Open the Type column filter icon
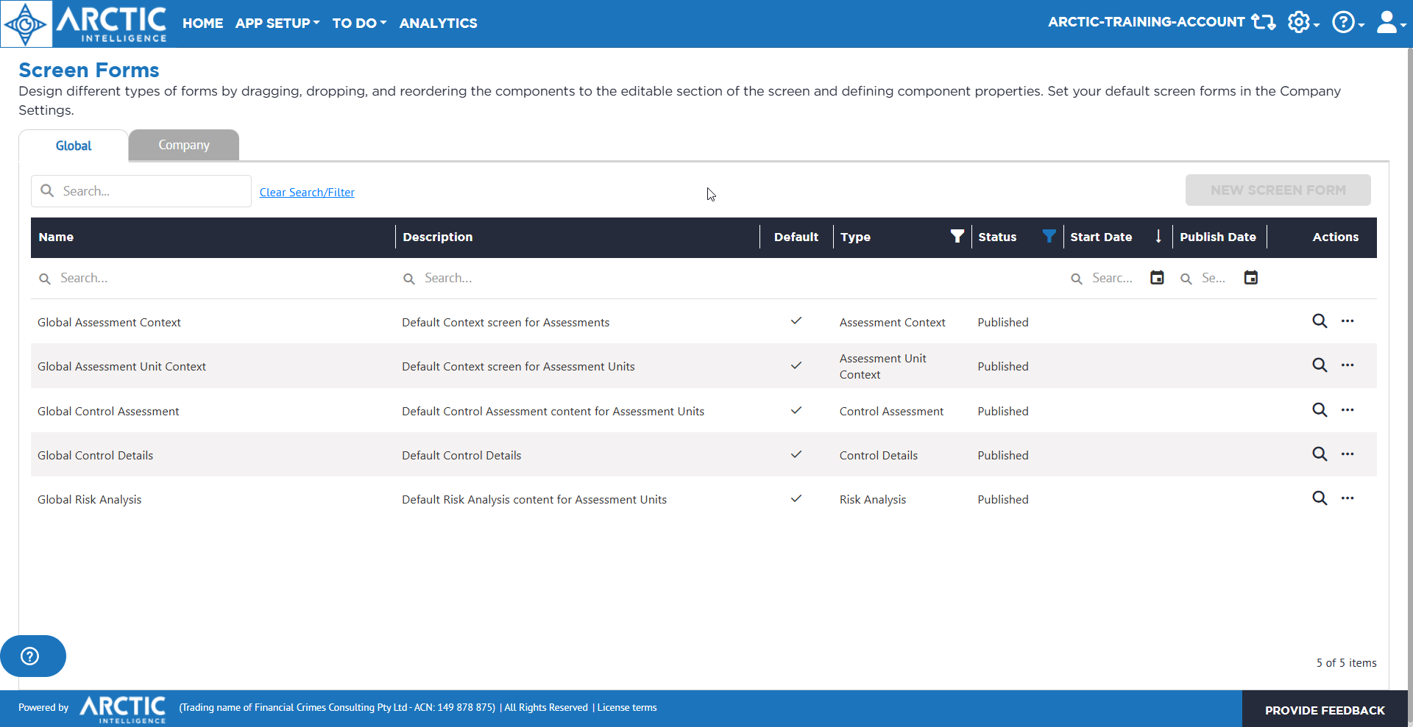Screen dimensions: 1413x727 (957, 236)
